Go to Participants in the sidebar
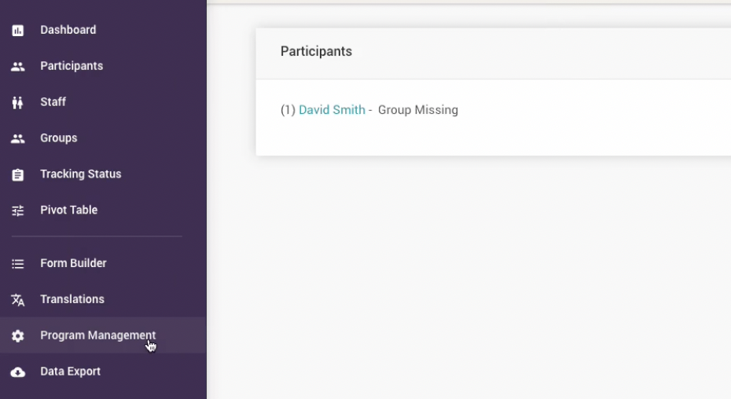 72,66
